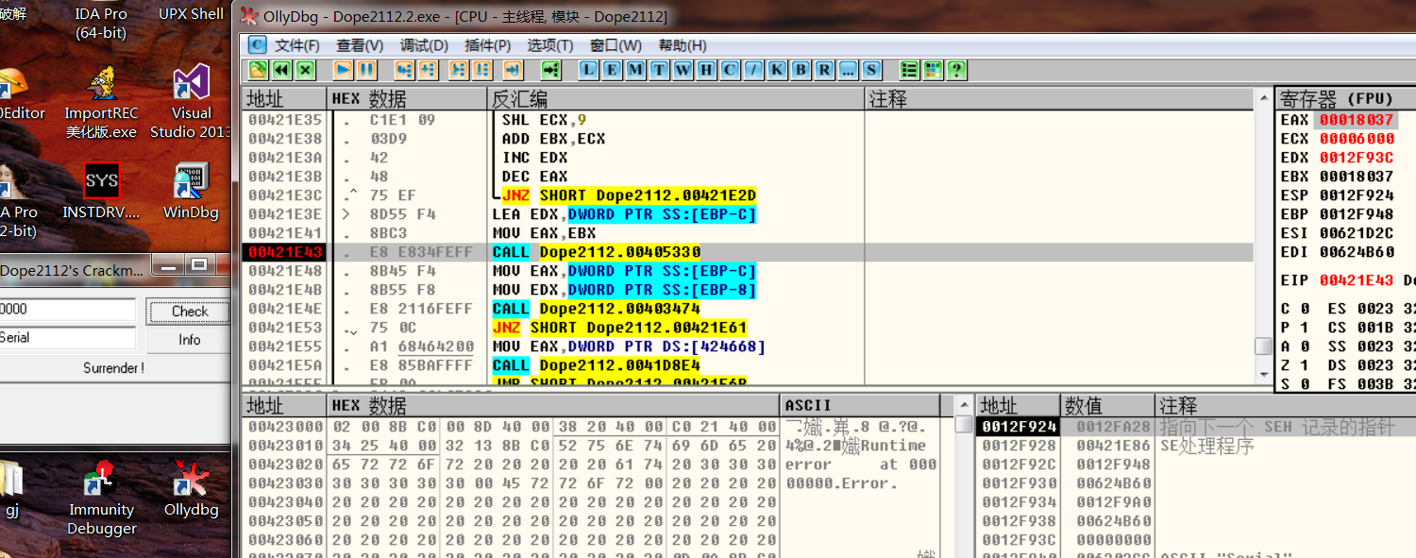Show Call stack (K button)

777,70
